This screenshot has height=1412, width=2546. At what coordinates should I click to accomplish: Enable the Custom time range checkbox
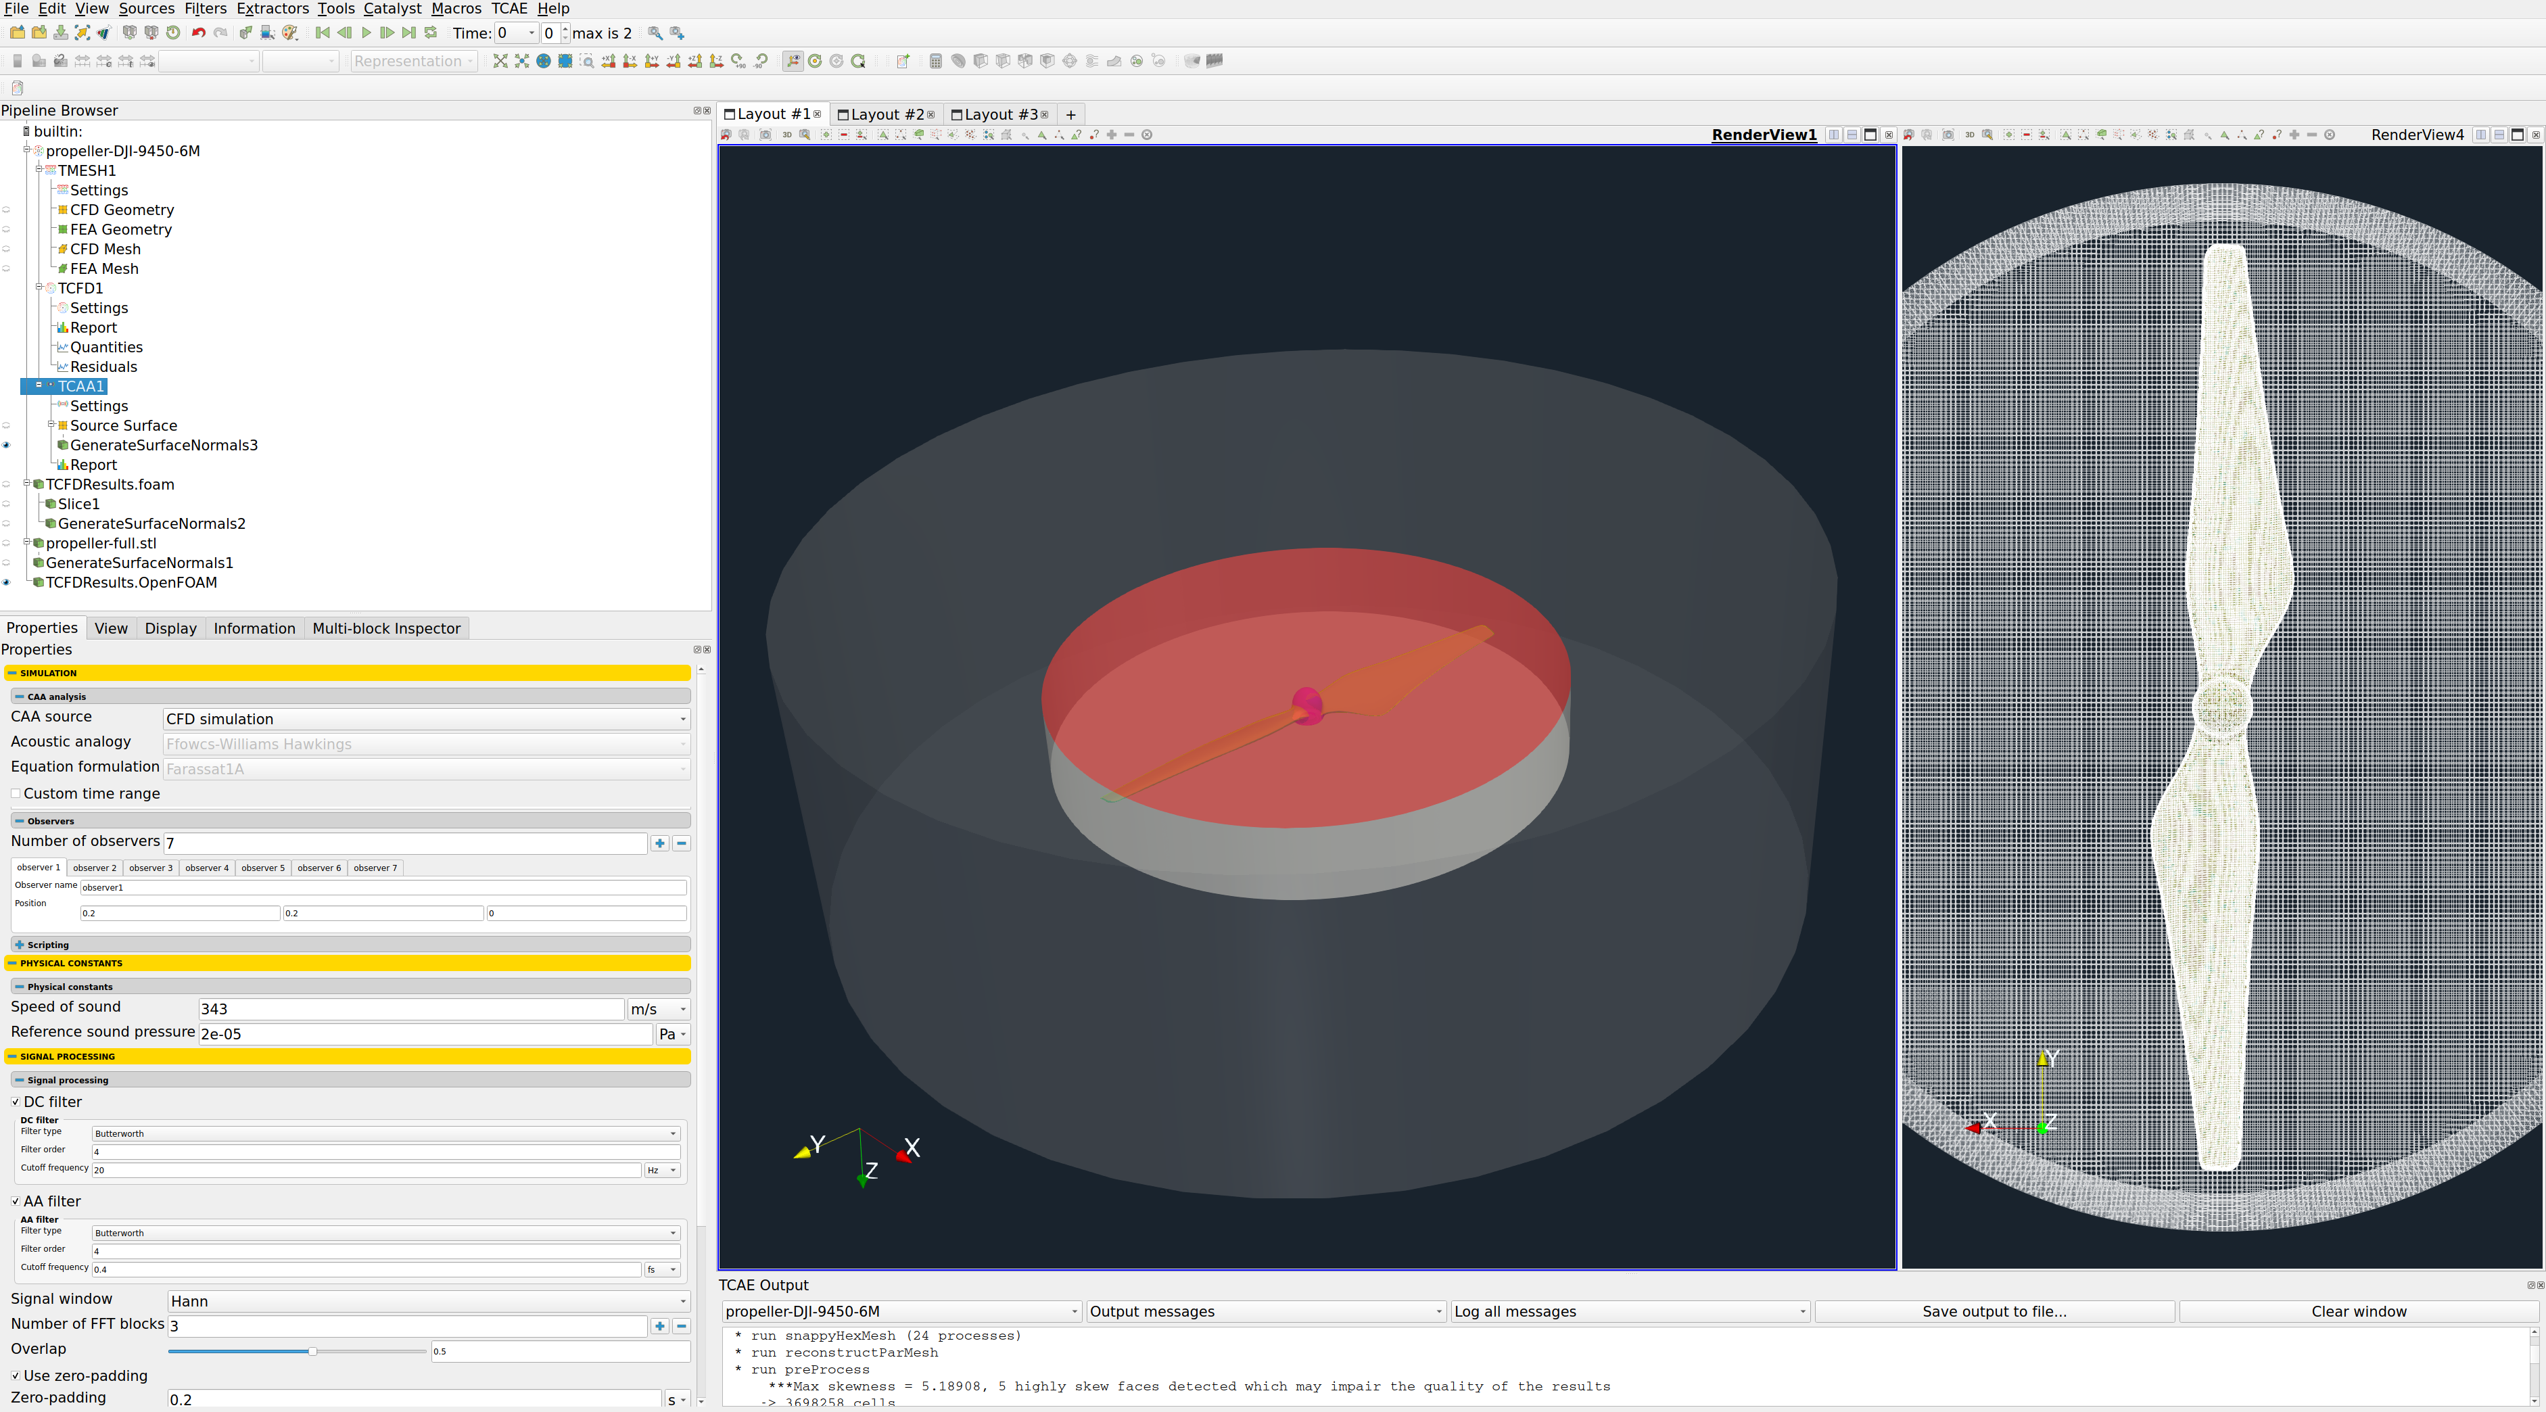pyautogui.click(x=16, y=793)
